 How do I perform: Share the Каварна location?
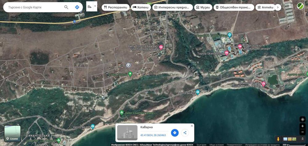(185, 133)
